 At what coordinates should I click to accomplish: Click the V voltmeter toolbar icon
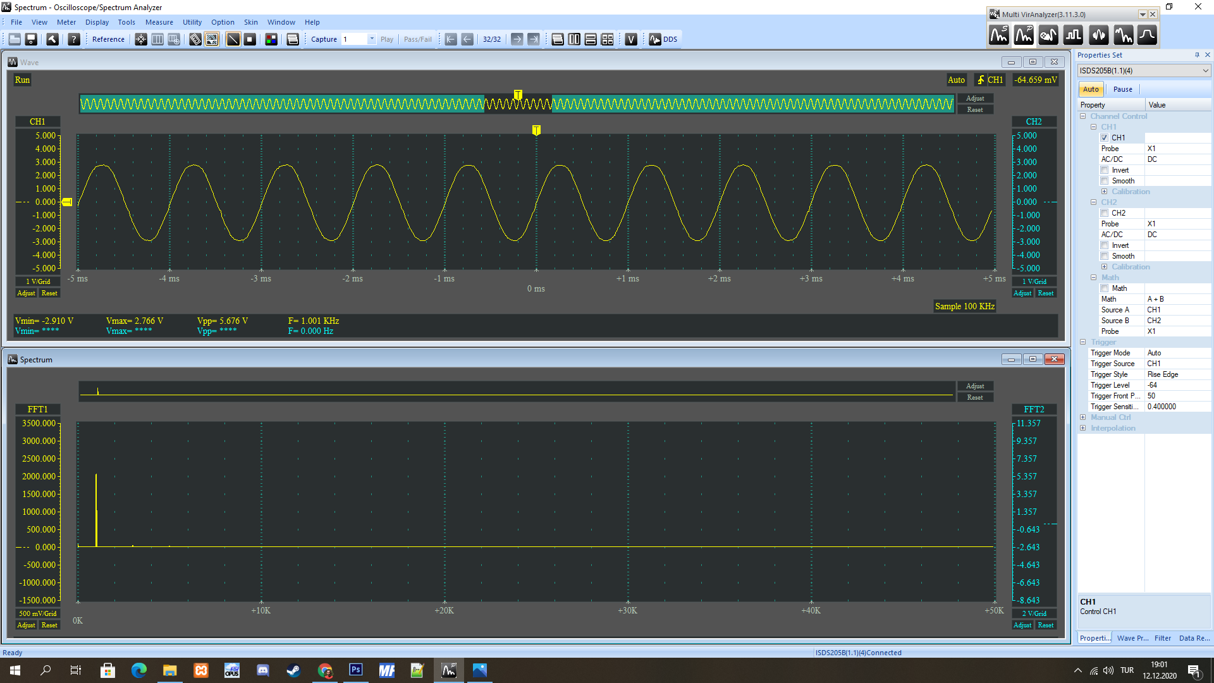pyautogui.click(x=631, y=39)
